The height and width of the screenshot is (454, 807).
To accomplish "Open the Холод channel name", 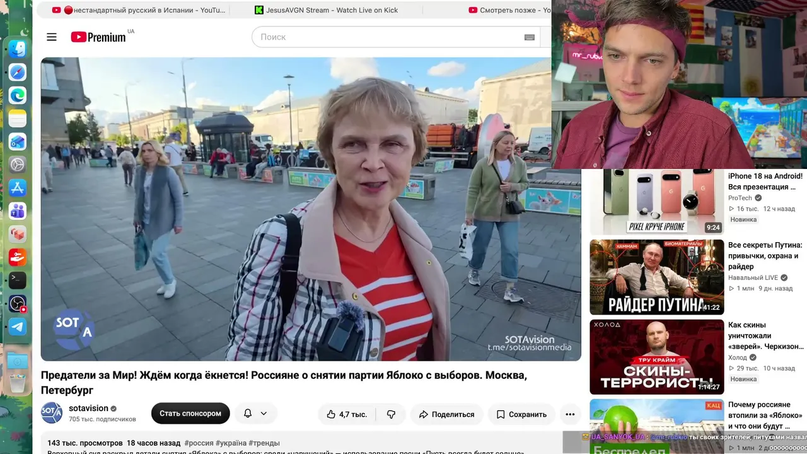I will [737, 358].
